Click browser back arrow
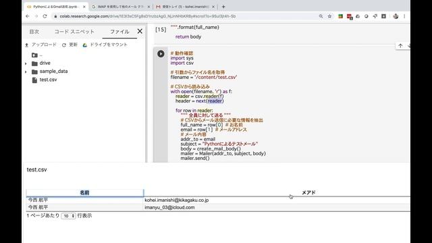This screenshot has width=432, height=243. [27, 16]
